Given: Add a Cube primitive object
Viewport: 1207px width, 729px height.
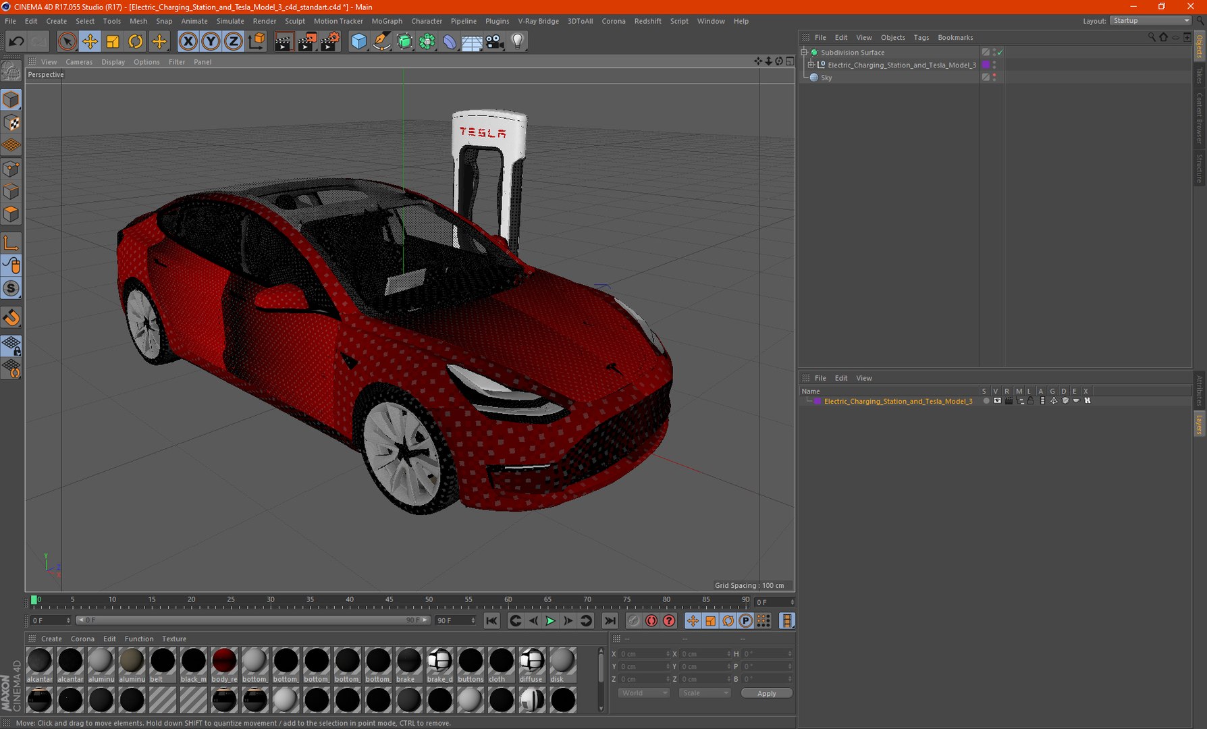Looking at the screenshot, I should (359, 42).
